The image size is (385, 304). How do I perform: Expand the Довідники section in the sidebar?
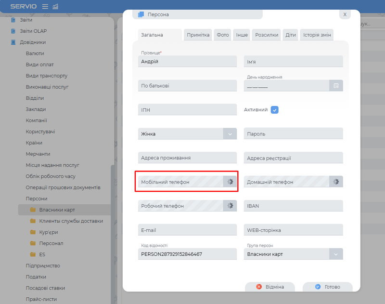pyautogui.click(x=33, y=42)
